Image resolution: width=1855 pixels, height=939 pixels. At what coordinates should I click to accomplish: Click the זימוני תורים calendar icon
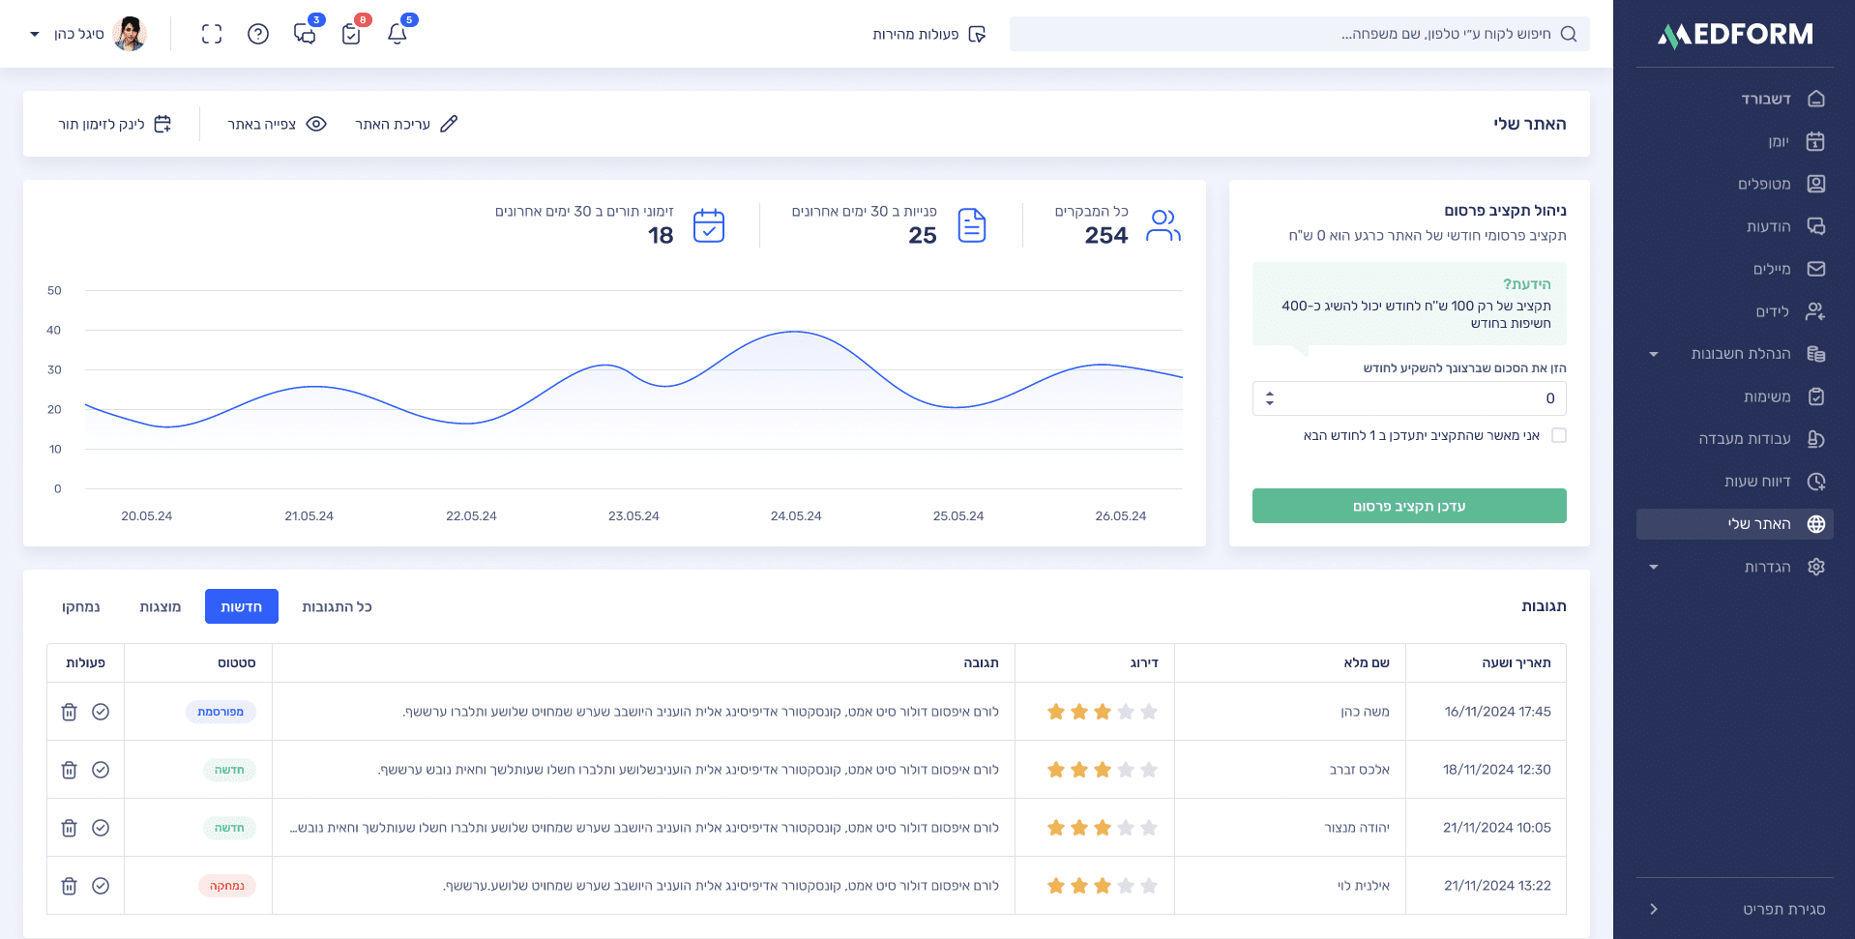coord(709,225)
